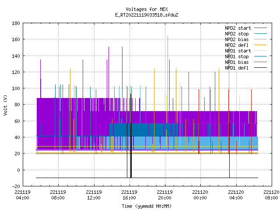Image resolution: width=280 pixels, height=210 pixels.
Task: Pick the black NPD1 defl legend line
Action: 260,68
